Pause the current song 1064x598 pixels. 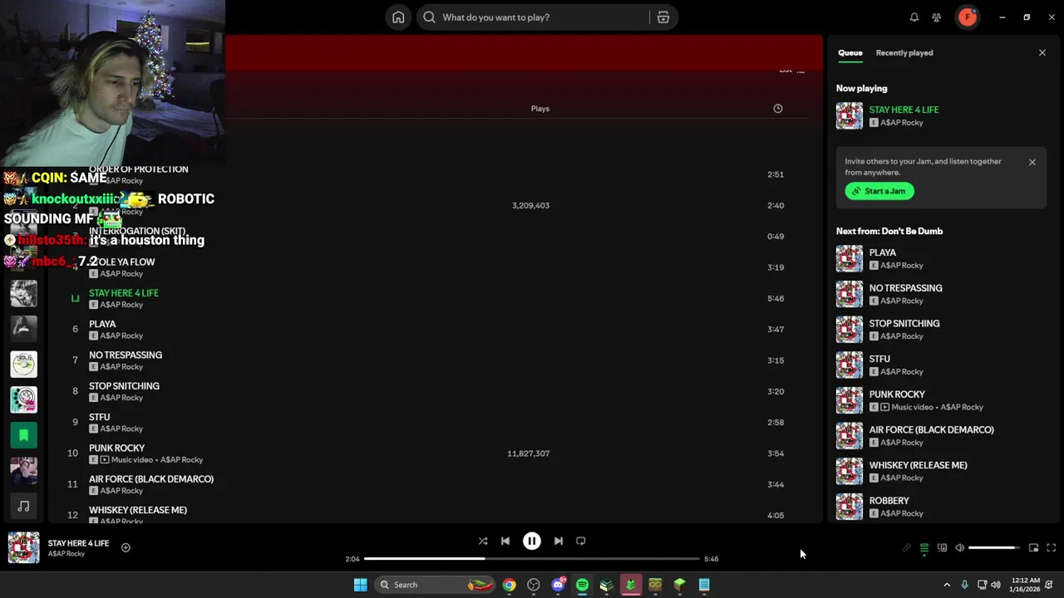(532, 541)
